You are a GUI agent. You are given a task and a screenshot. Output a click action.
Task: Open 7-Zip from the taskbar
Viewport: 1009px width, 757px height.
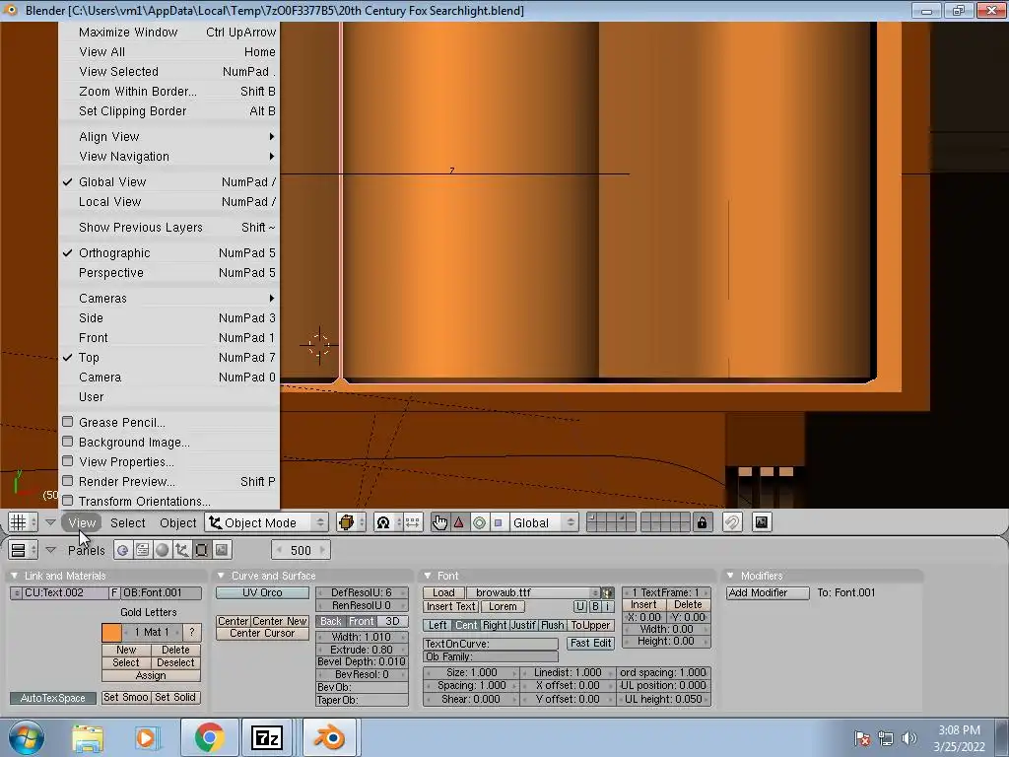[x=268, y=737]
